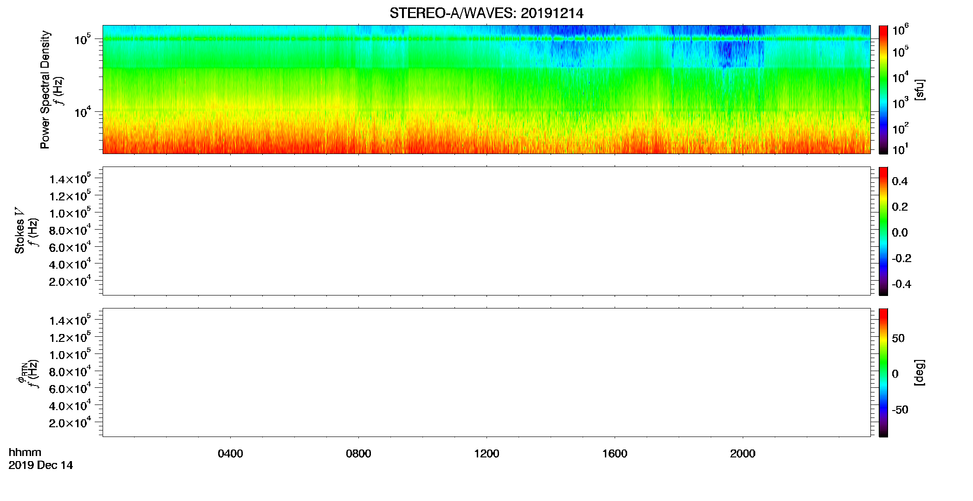Click the 0400 time axis label

pos(230,453)
